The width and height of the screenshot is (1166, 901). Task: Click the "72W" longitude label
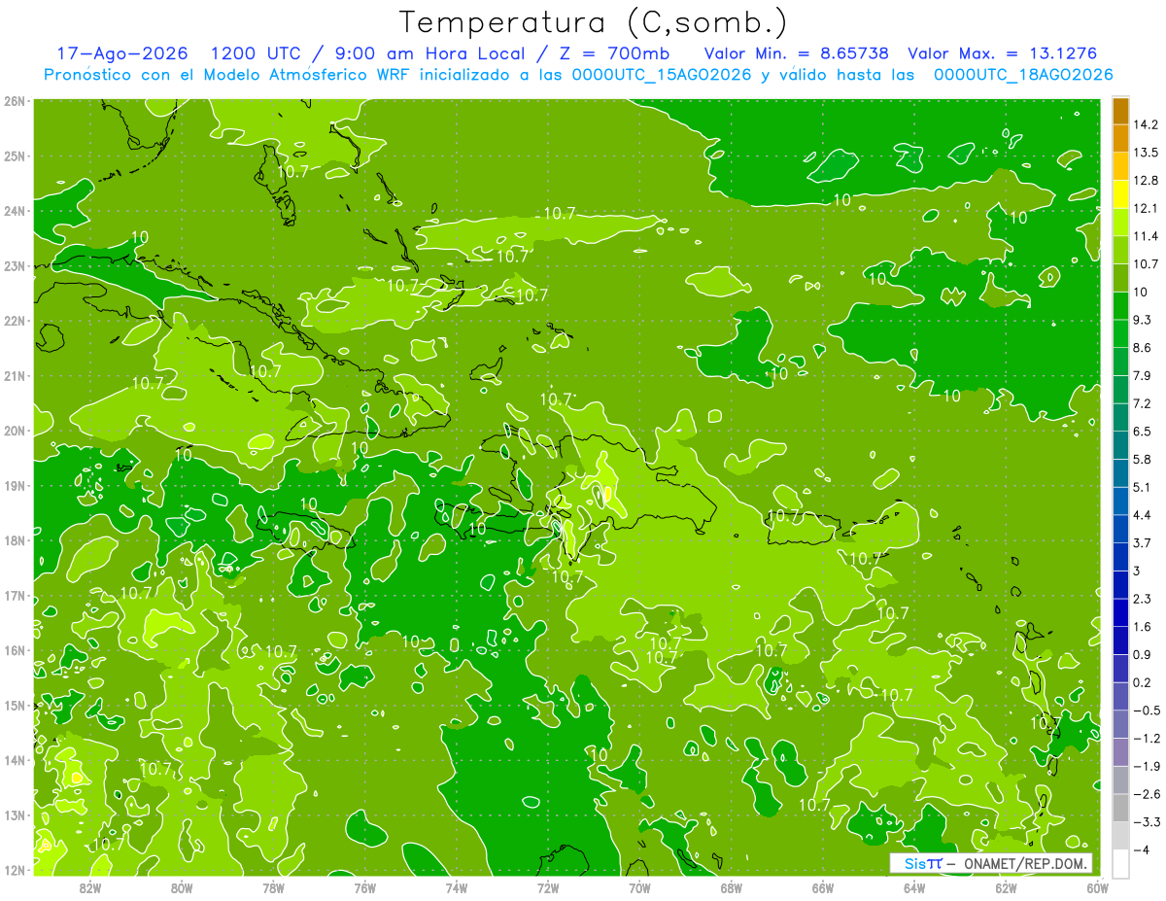548,888
